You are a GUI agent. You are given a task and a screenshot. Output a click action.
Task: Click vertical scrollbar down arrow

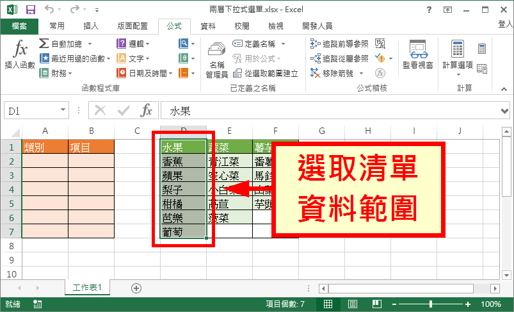[x=506, y=275]
